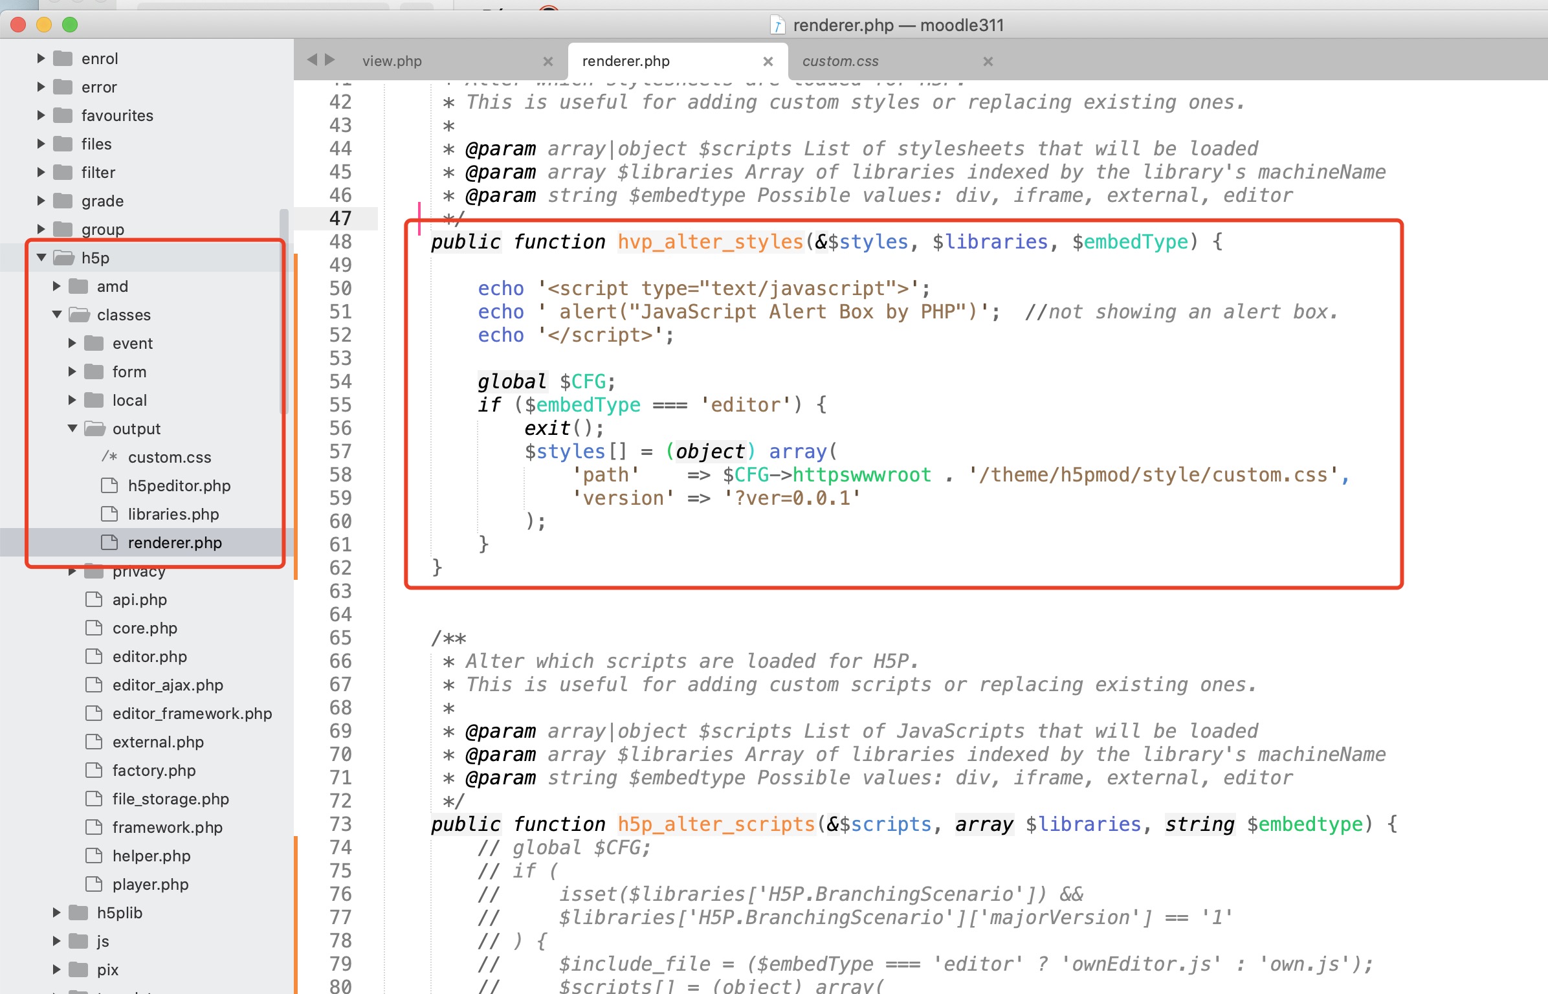Click the enrol folder icon
This screenshot has height=994, width=1548.
[x=63, y=59]
